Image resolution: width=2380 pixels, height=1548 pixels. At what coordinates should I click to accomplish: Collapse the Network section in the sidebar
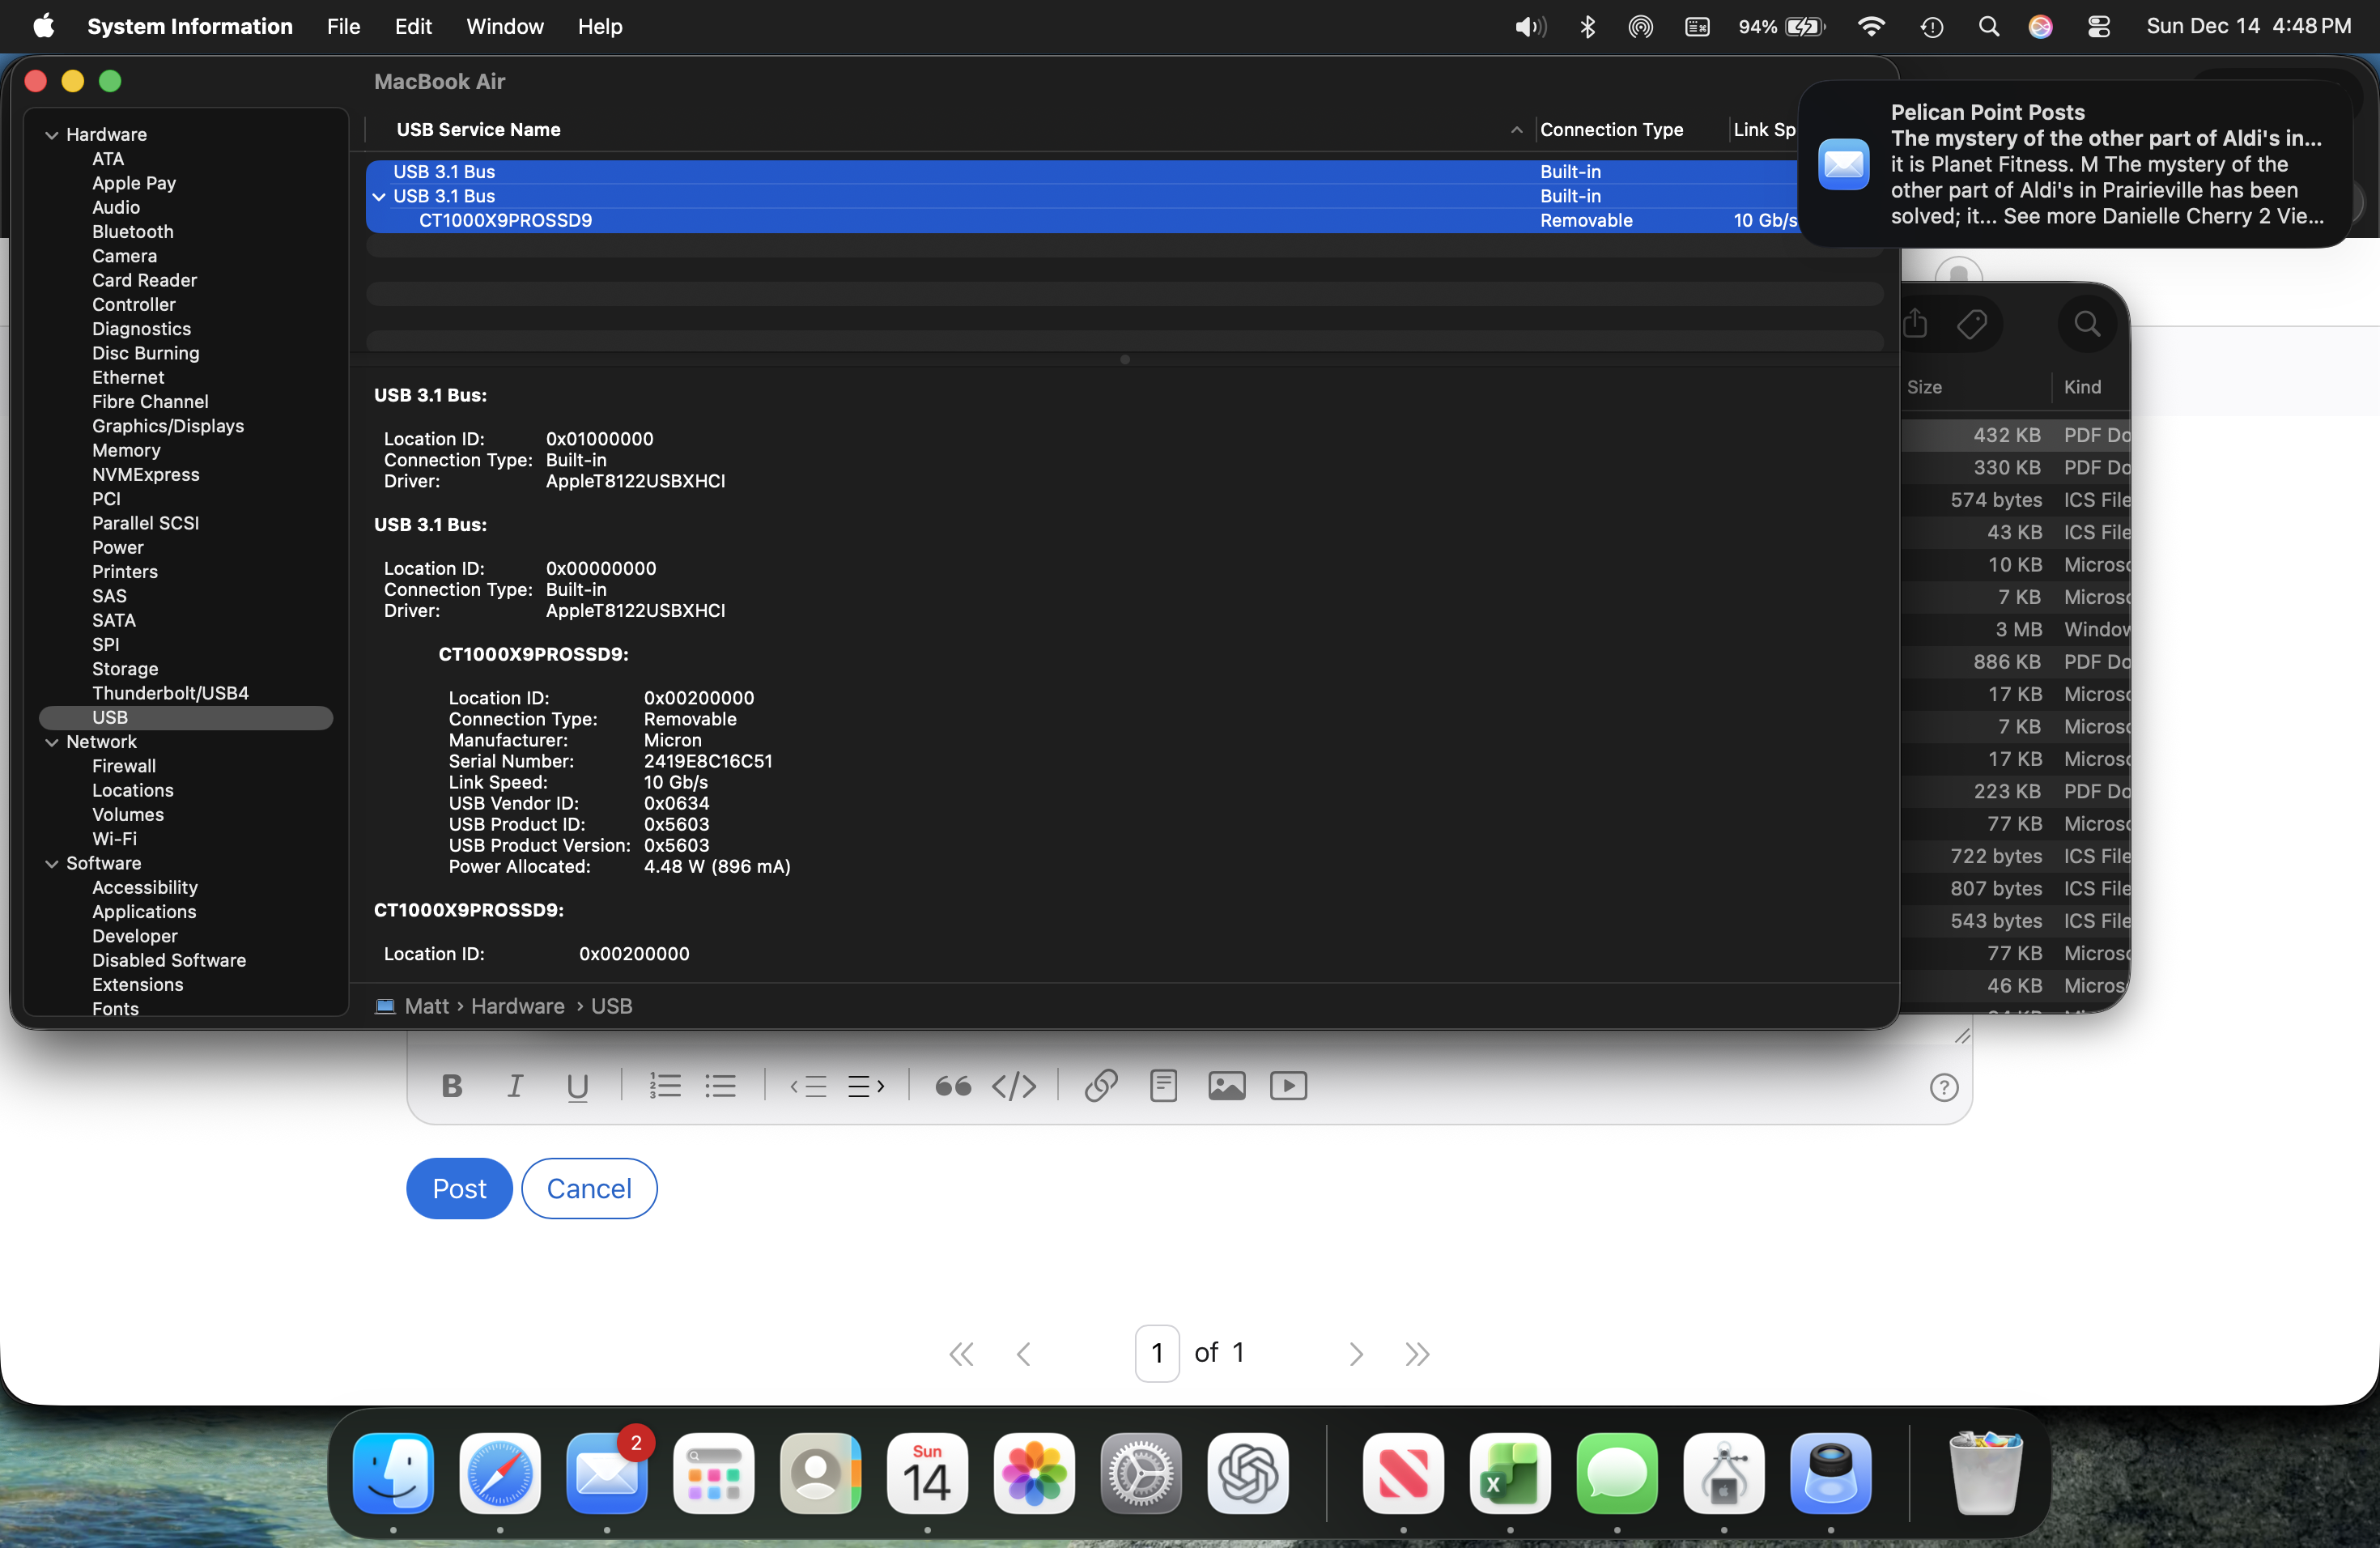point(52,742)
